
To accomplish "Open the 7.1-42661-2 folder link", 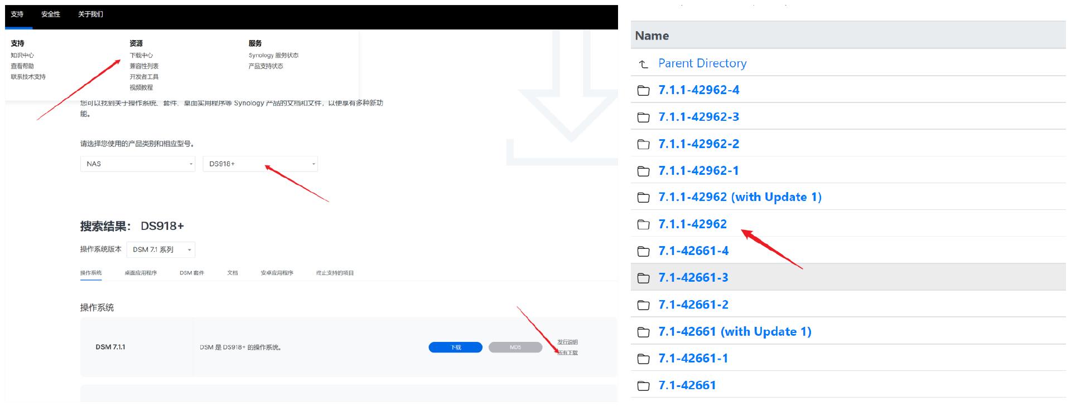I will coord(693,305).
